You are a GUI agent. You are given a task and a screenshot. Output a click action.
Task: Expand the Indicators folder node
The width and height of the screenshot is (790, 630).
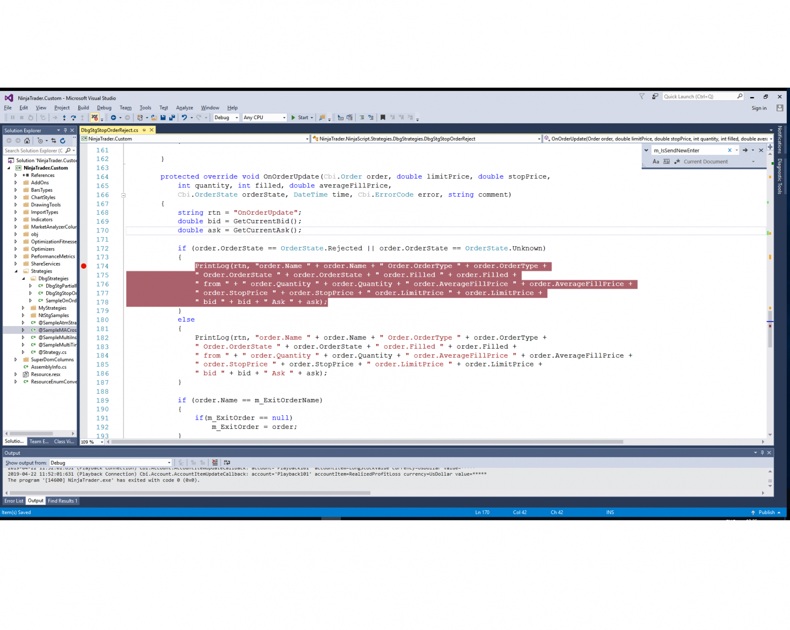tap(16, 219)
